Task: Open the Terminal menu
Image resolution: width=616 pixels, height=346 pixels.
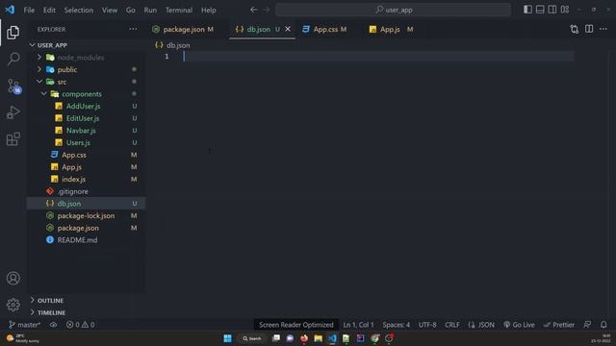Action: [179, 11]
